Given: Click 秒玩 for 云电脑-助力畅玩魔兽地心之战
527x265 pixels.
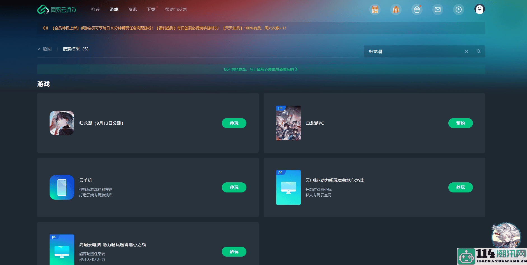Looking at the screenshot, I should 461,187.
